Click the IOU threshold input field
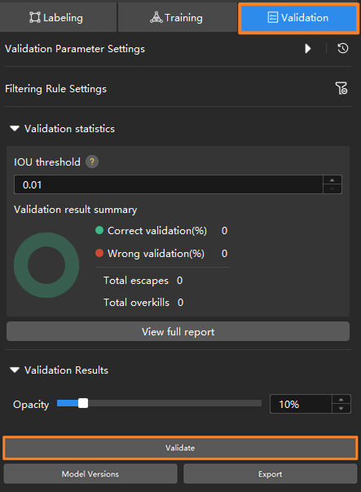Viewport: 361px width, 492px height. pos(169,184)
